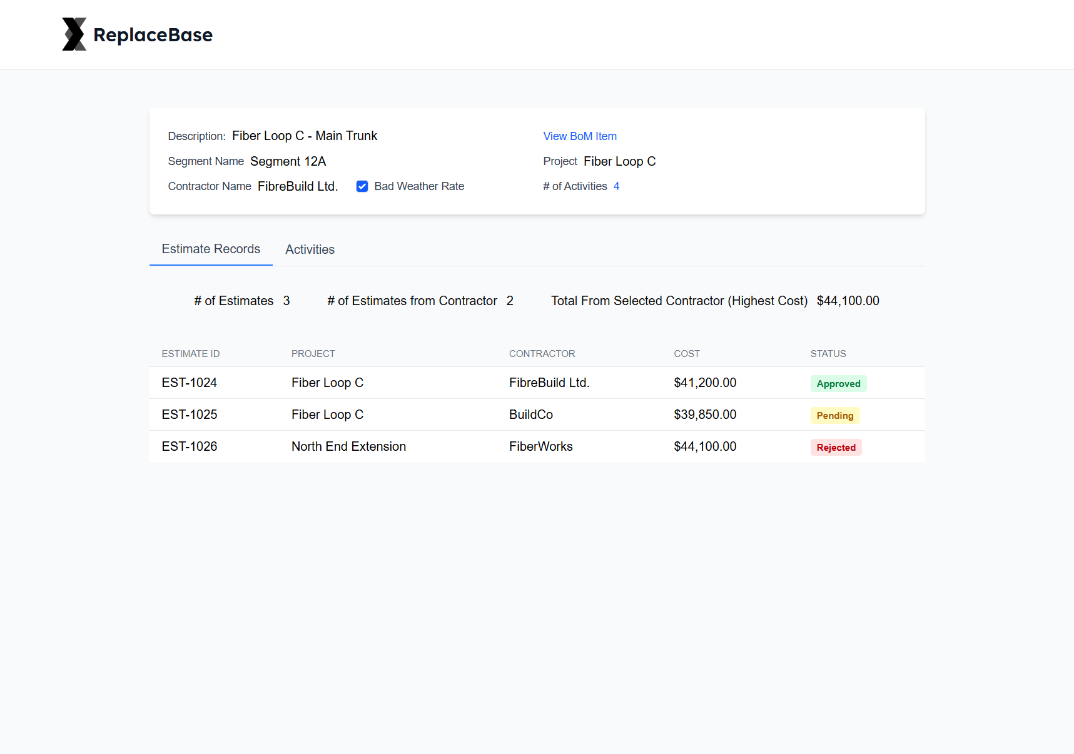Switch to the Activities tab
This screenshot has width=1074, height=754.
(x=310, y=249)
